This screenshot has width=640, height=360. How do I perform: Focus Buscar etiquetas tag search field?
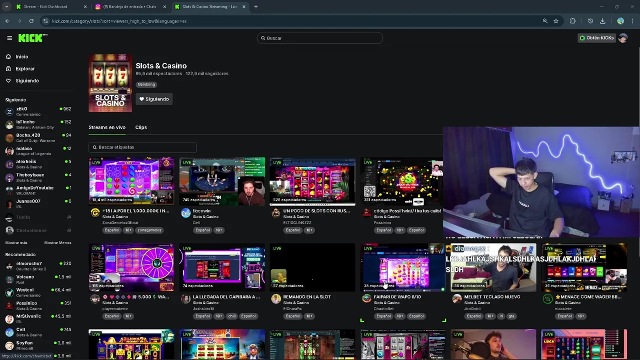click(x=142, y=147)
